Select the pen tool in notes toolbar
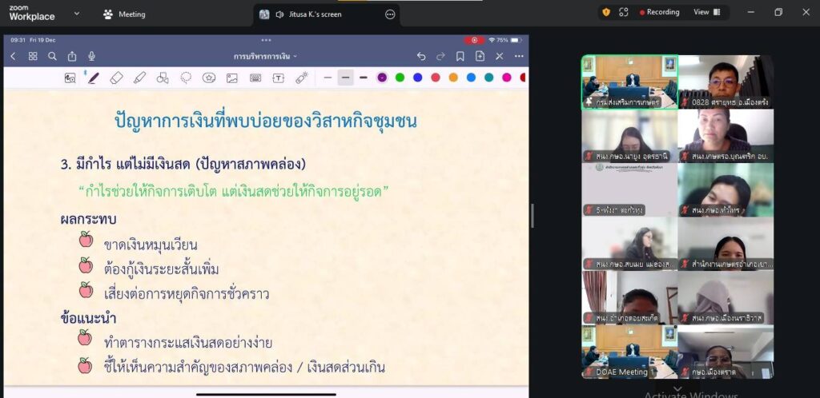Image resolution: width=820 pixels, height=398 pixels. pyautogui.click(x=93, y=78)
